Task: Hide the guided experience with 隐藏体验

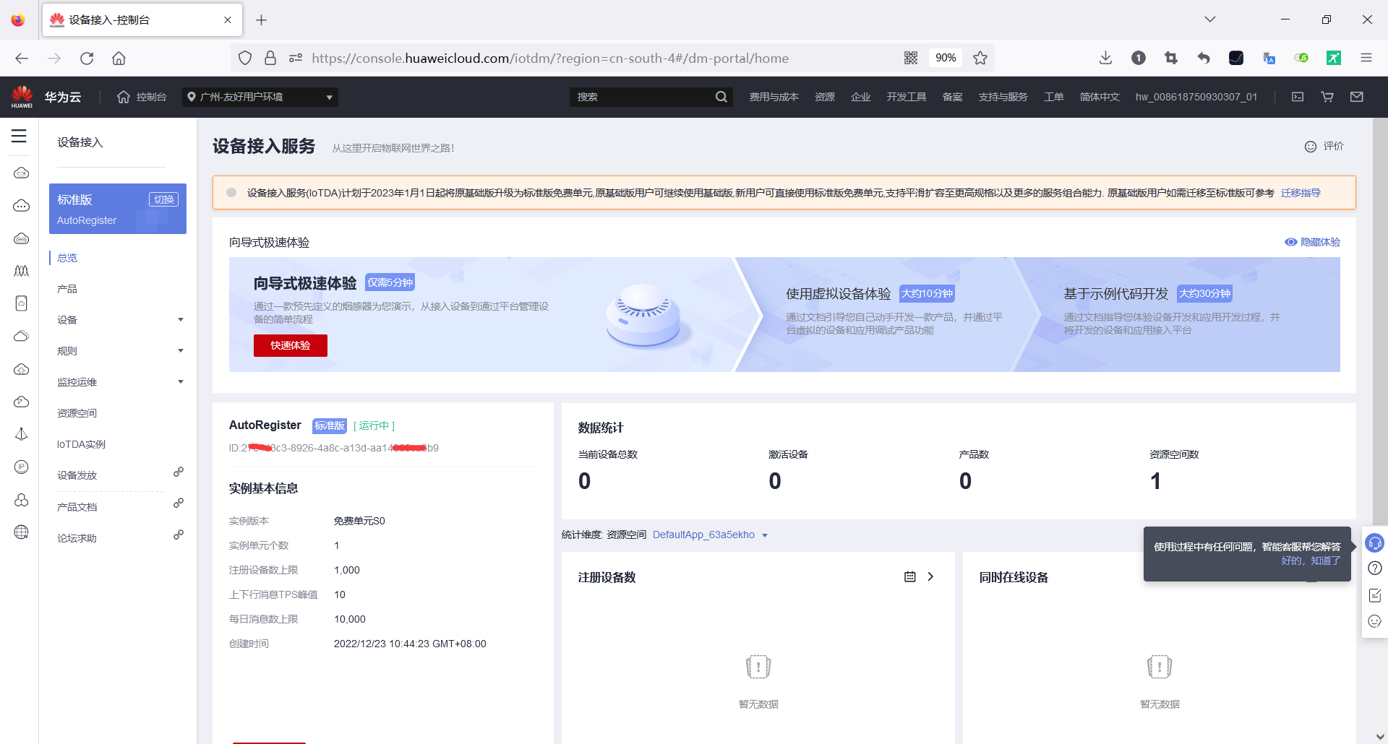Action: 1313,242
